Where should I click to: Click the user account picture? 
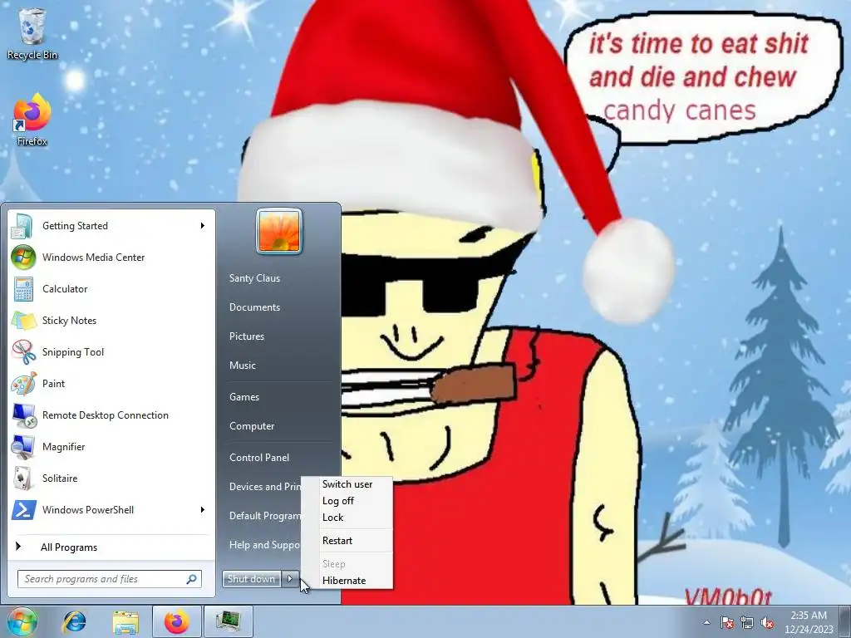click(x=279, y=231)
